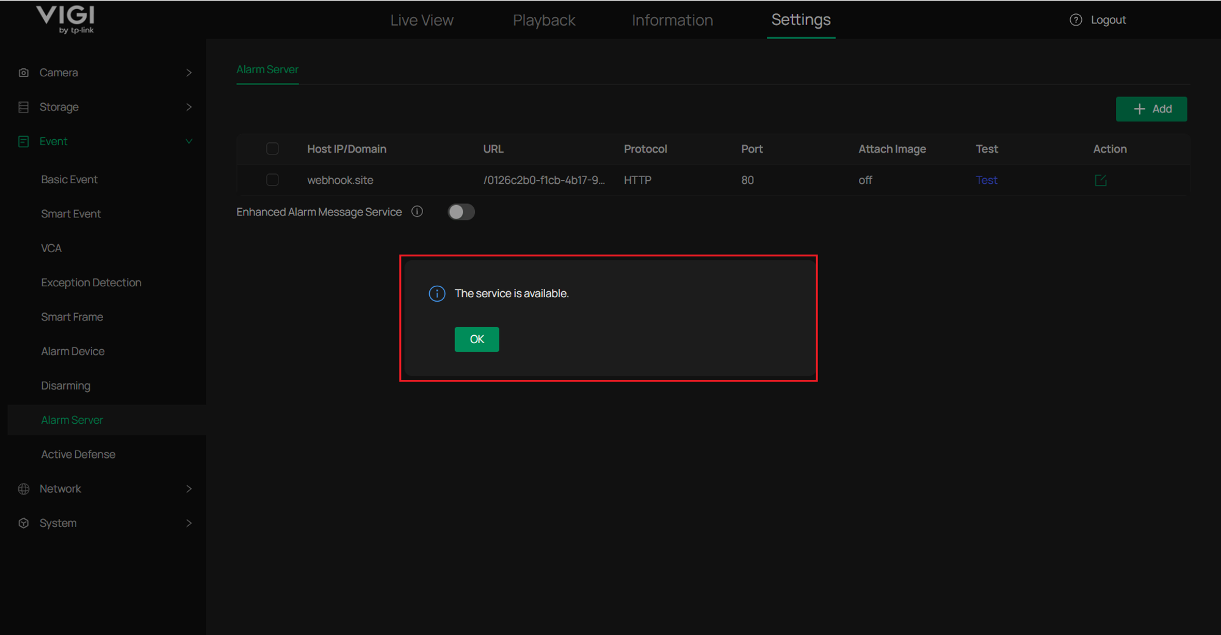Click the webhook.site host cell
1221x635 pixels.
(340, 180)
